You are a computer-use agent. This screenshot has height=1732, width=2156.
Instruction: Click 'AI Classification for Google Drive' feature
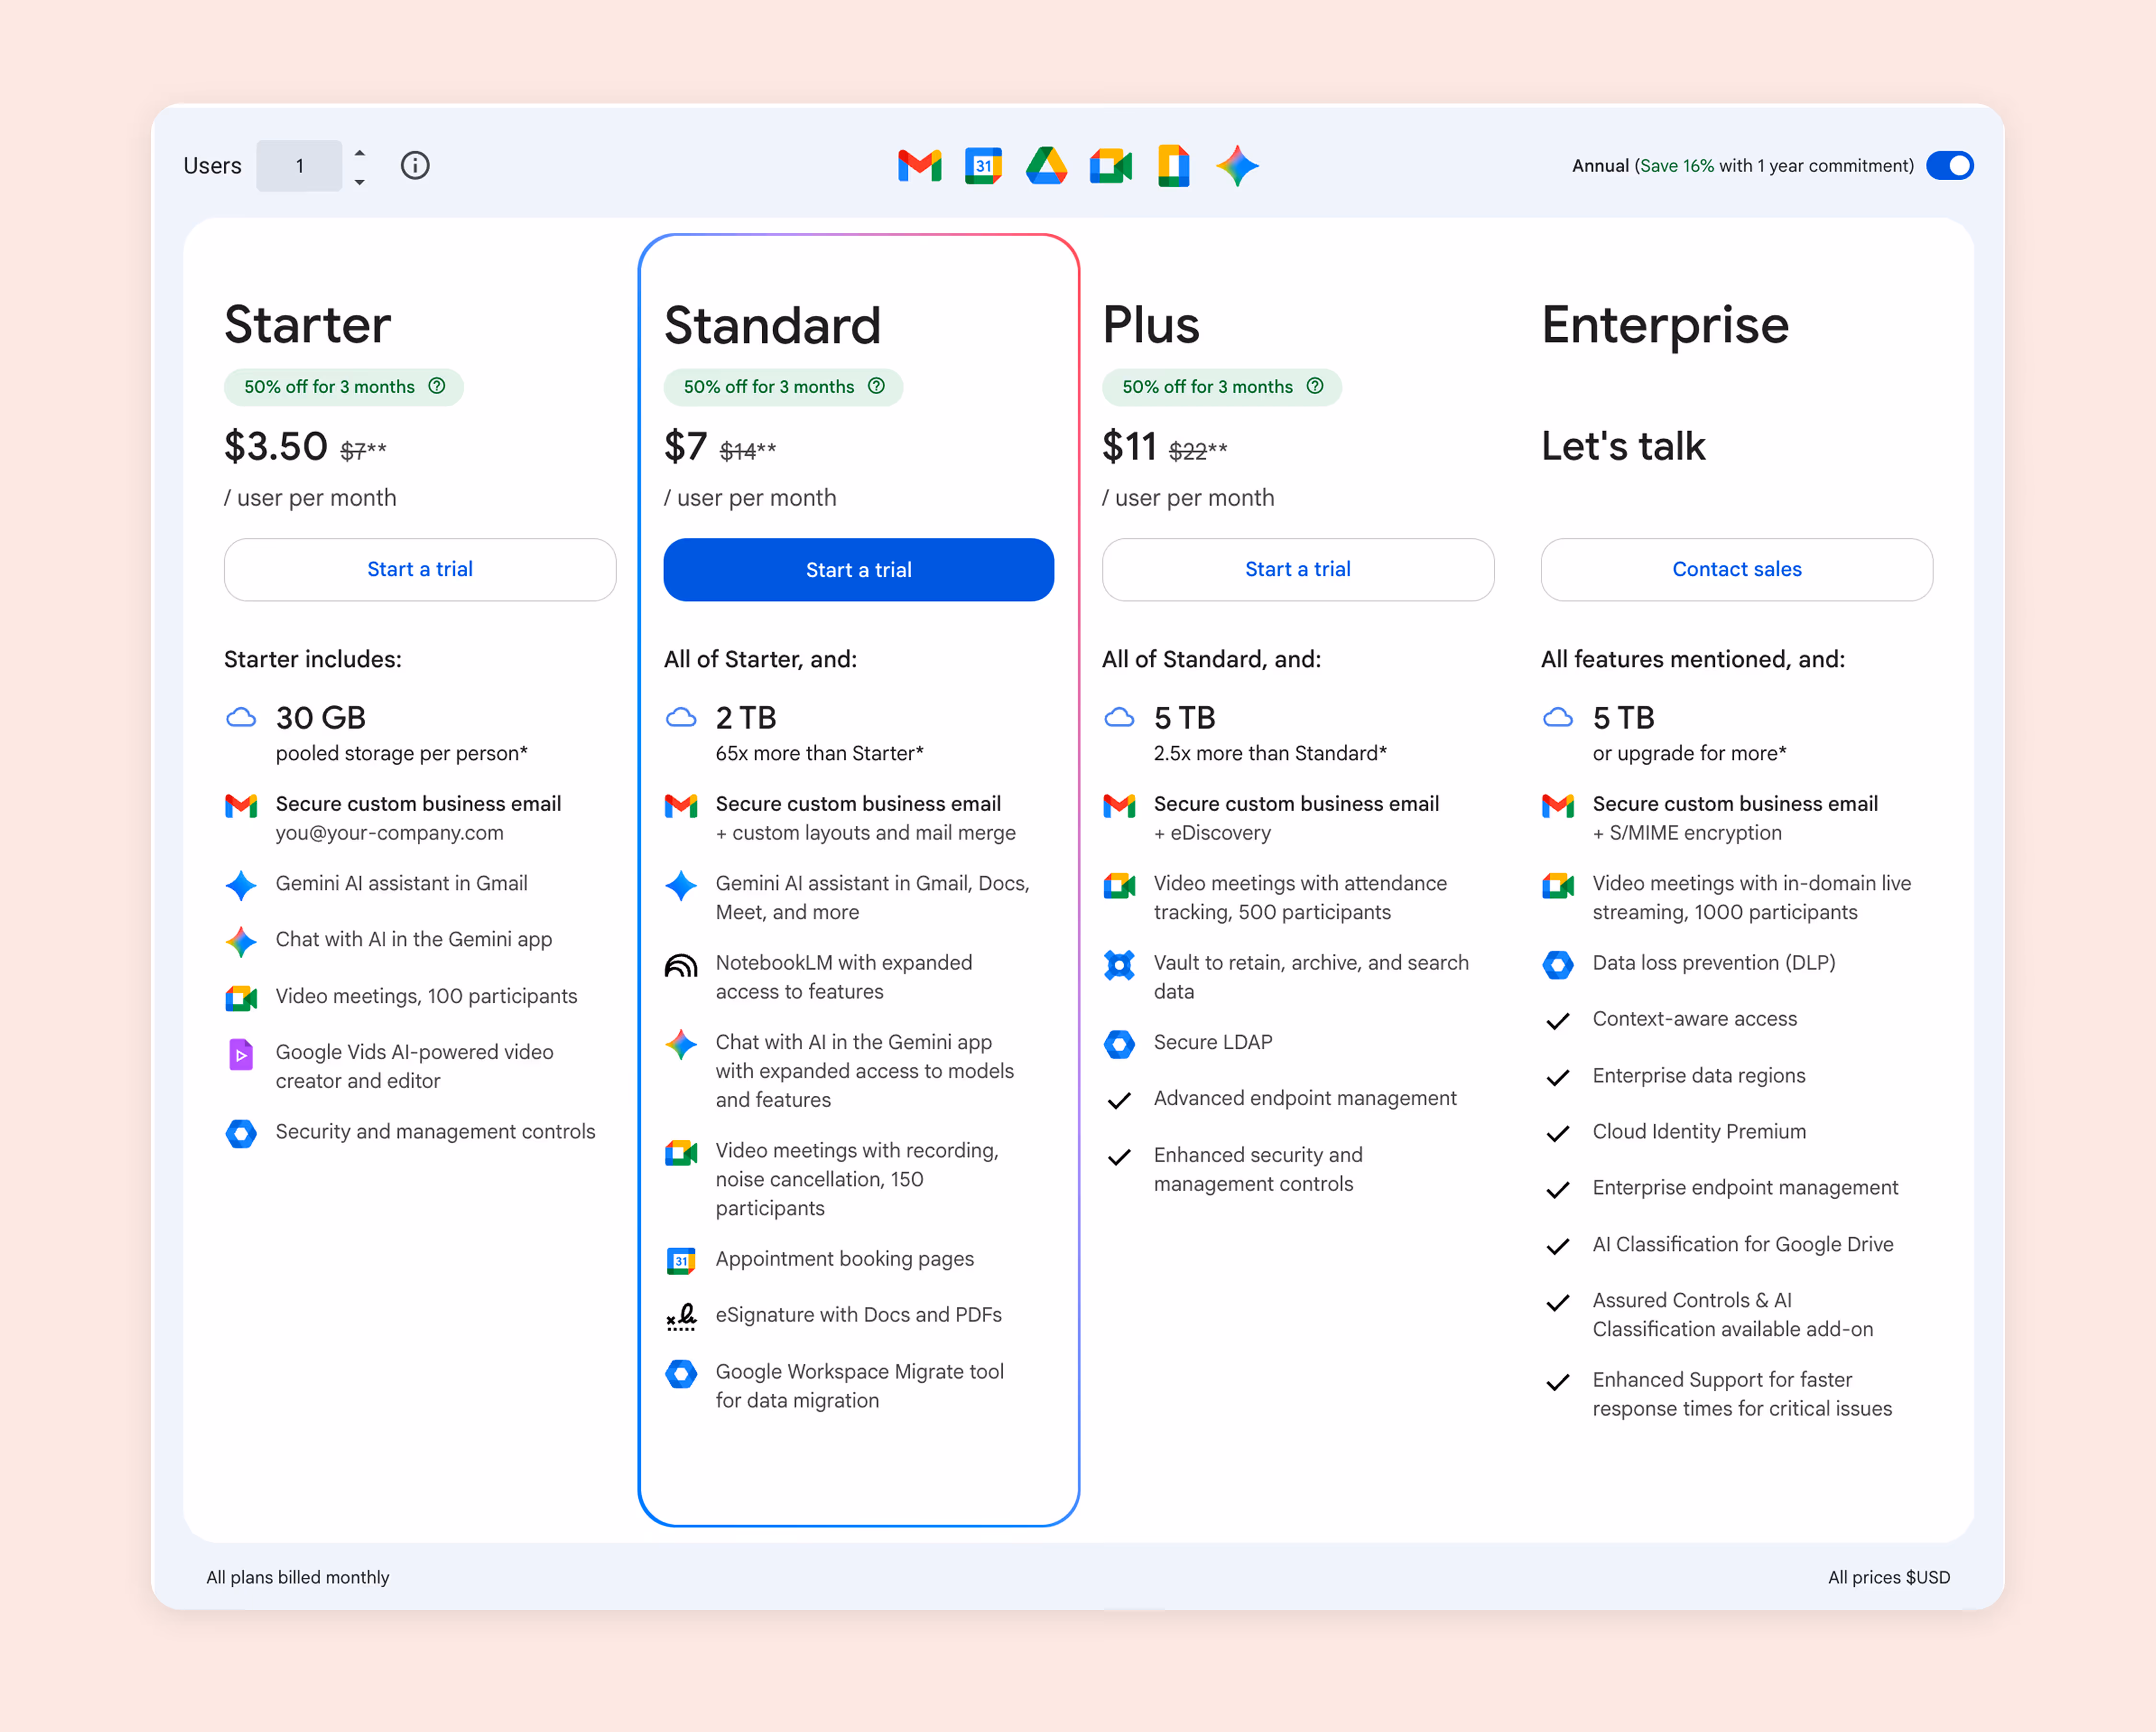click(1743, 1245)
